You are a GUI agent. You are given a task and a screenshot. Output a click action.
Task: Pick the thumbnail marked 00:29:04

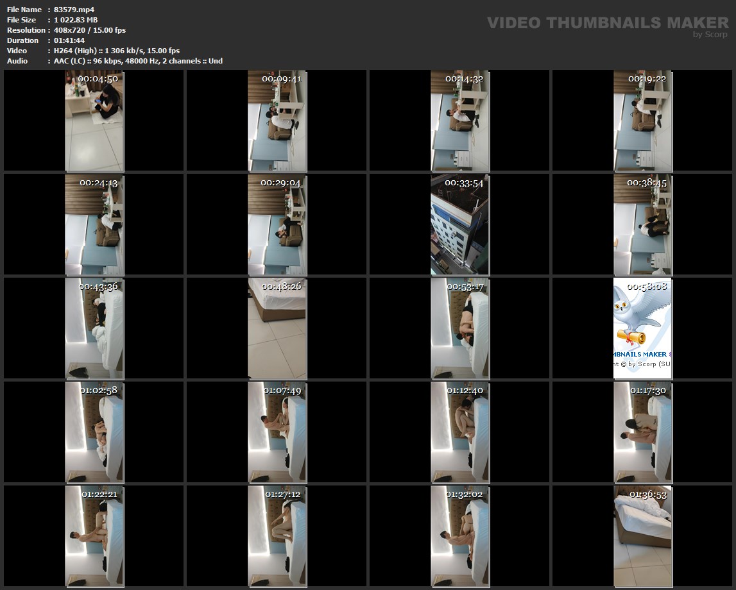(x=277, y=224)
